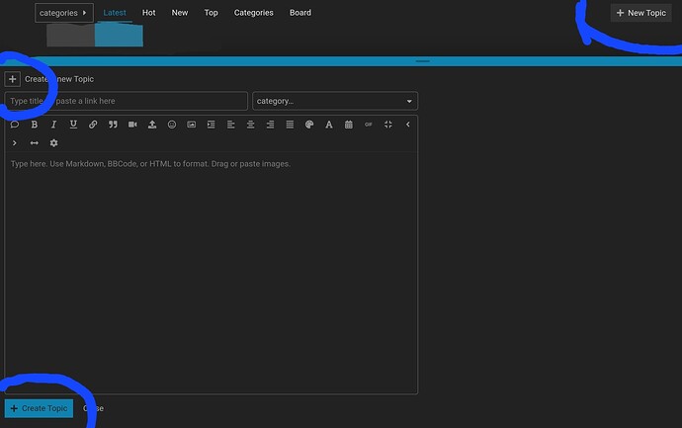The image size is (682, 428).
Task: Expand the categories filter dropdown
Action: pos(64,13)
